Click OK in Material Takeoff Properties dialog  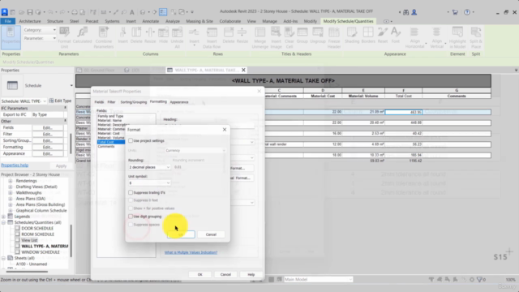(x=200, y=274)
